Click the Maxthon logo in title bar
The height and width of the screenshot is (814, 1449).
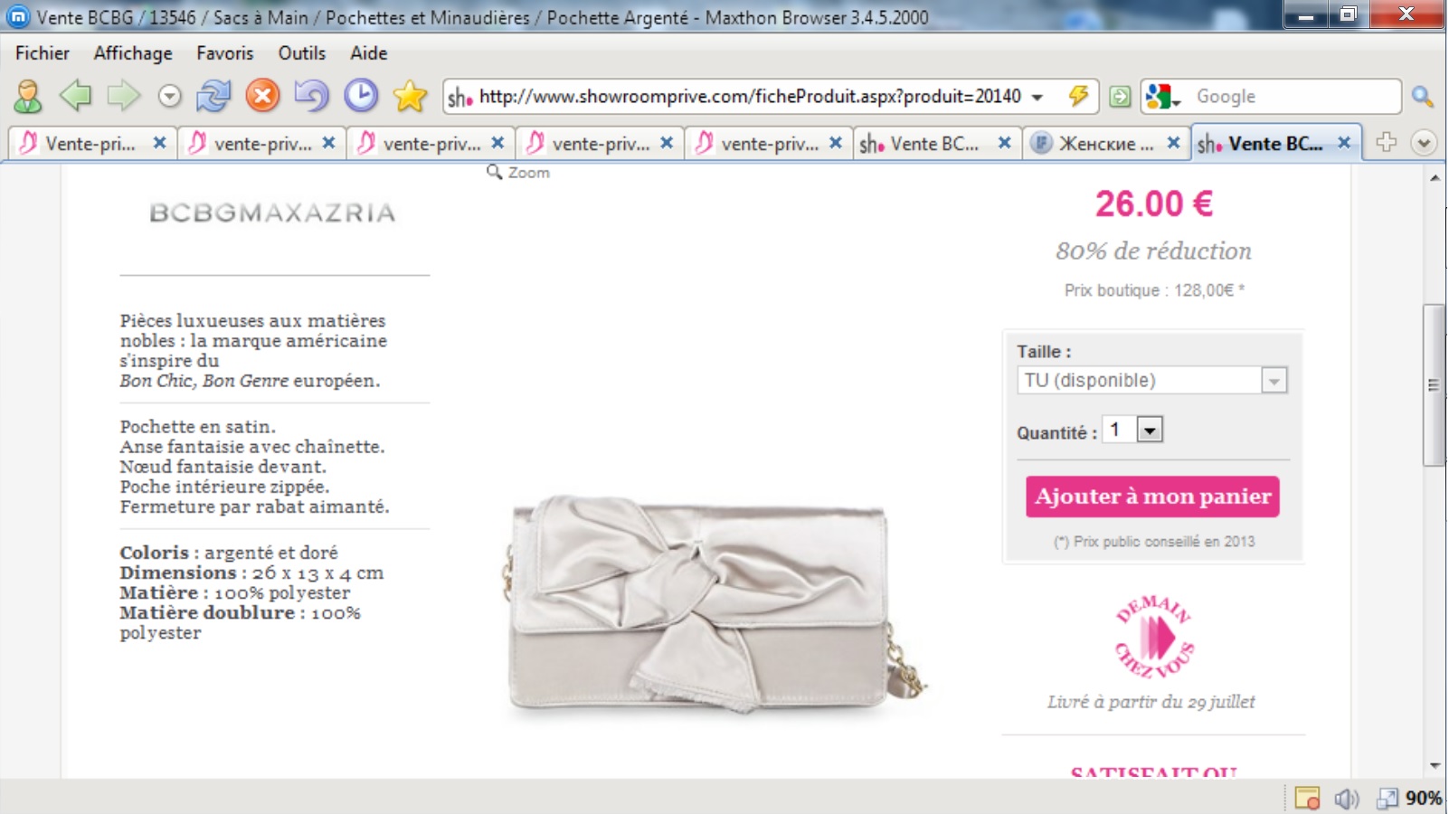(18, 15)
